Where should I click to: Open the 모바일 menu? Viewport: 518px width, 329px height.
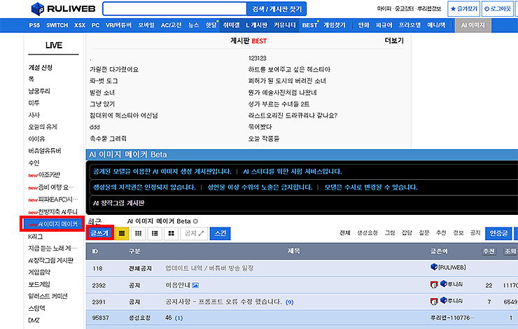coord(146,25)
